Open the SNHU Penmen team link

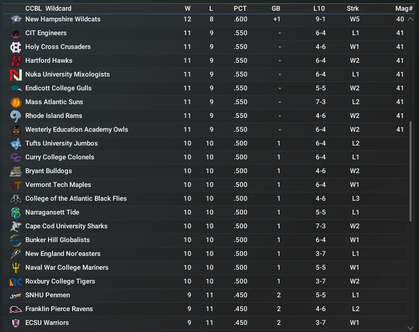tap(48, 295)
